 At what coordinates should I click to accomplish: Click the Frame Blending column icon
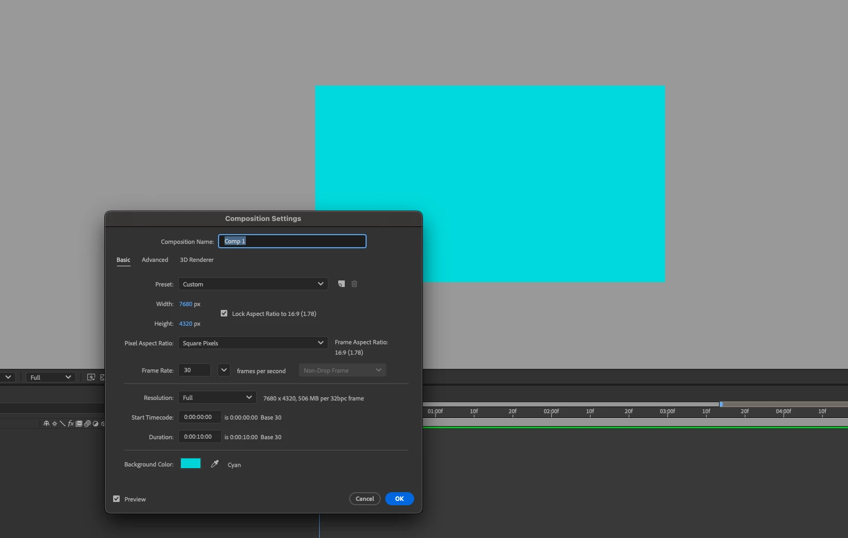(x=79, y=423)
